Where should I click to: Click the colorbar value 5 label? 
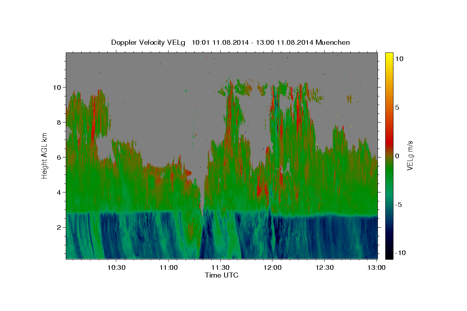(397, 107)
